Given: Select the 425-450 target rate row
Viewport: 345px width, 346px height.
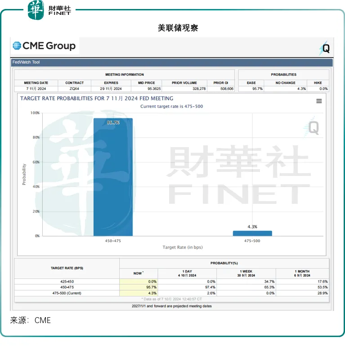Looking at the screenshot, I should click(x=67, y=281).
